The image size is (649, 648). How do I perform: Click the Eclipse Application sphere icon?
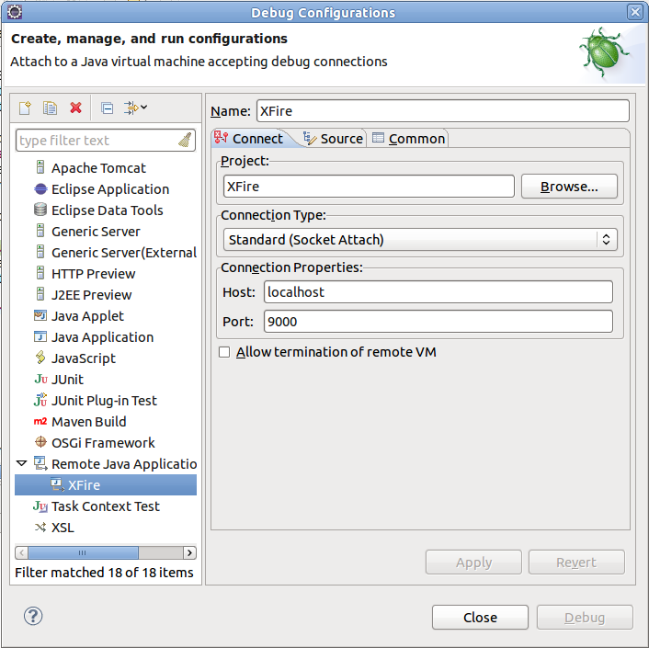[40, 189]
